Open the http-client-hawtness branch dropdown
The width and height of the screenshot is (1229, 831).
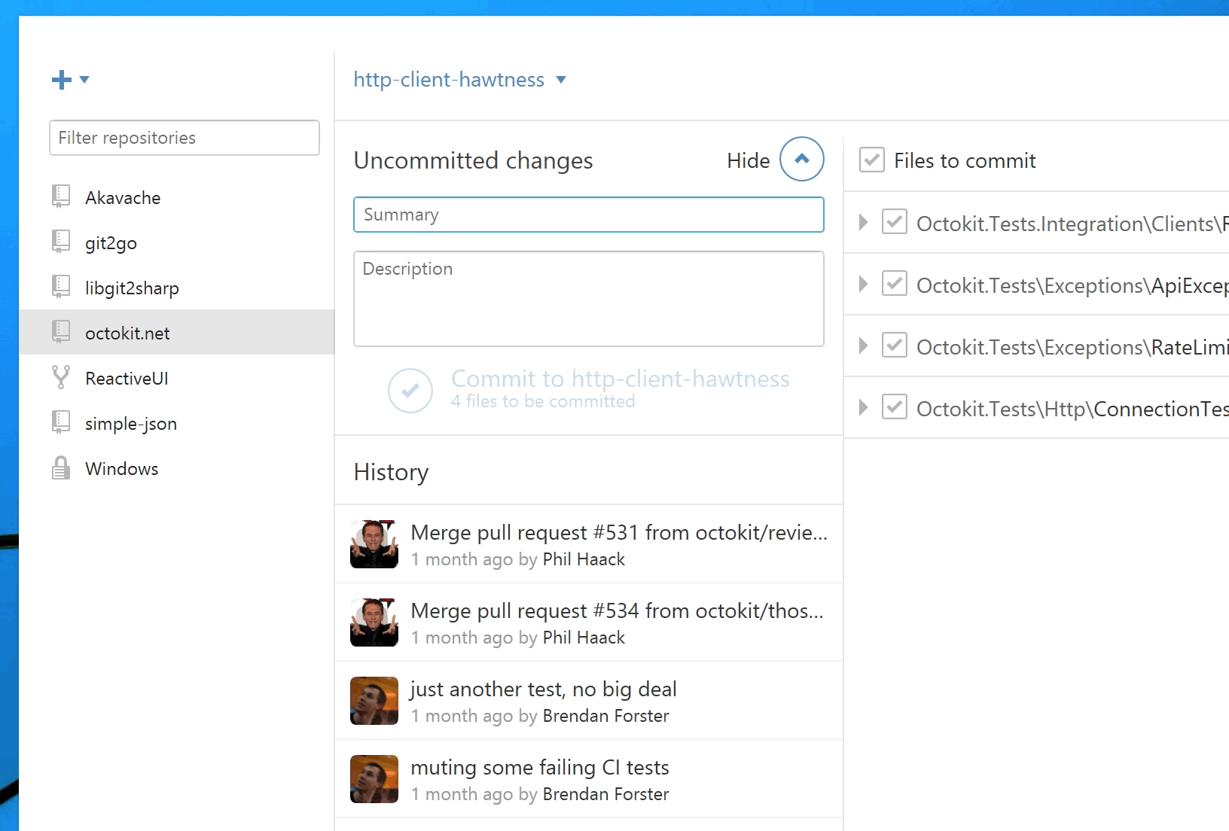459,80
